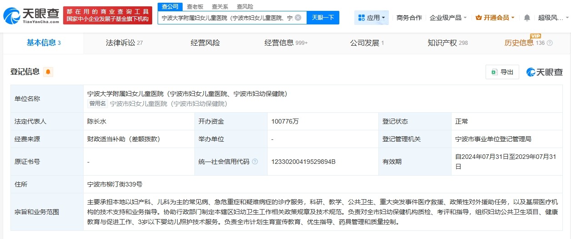Viewport: 571px width, 239px height.
Task: Click the 天眼一下 search button
Action: tap(323, 18)
